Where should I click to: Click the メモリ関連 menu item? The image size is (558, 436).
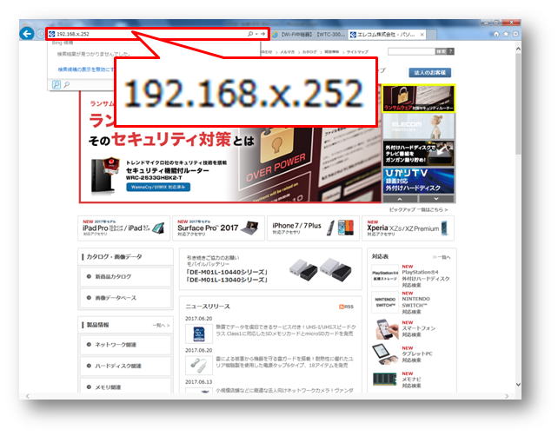[x=124, y=387]
